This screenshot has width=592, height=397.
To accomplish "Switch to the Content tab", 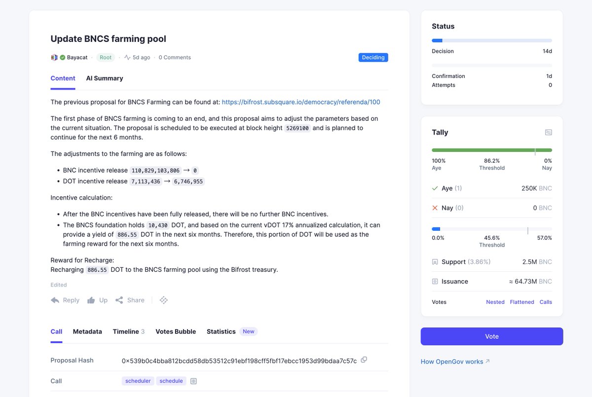I will coord(63,78).
